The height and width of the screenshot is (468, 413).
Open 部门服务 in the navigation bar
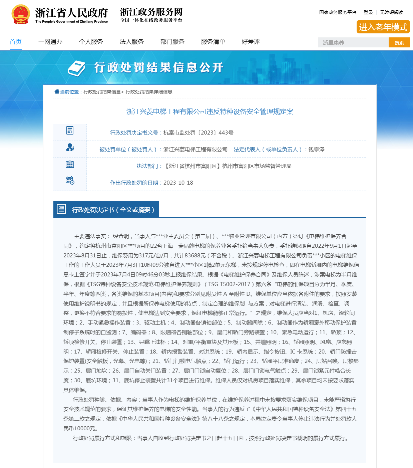[172, 42]
